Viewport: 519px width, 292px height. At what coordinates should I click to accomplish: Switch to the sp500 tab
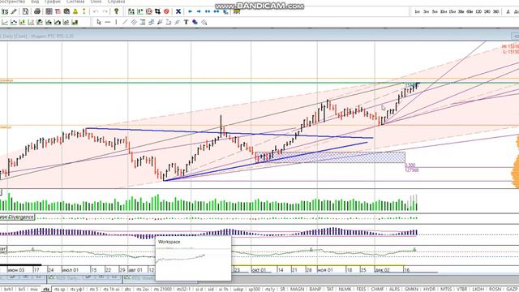pos(254,289)
